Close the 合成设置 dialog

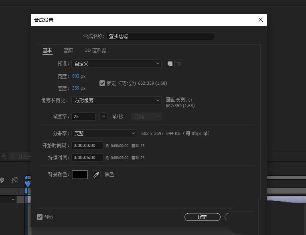pyautogui.click(x=261, y=20)
